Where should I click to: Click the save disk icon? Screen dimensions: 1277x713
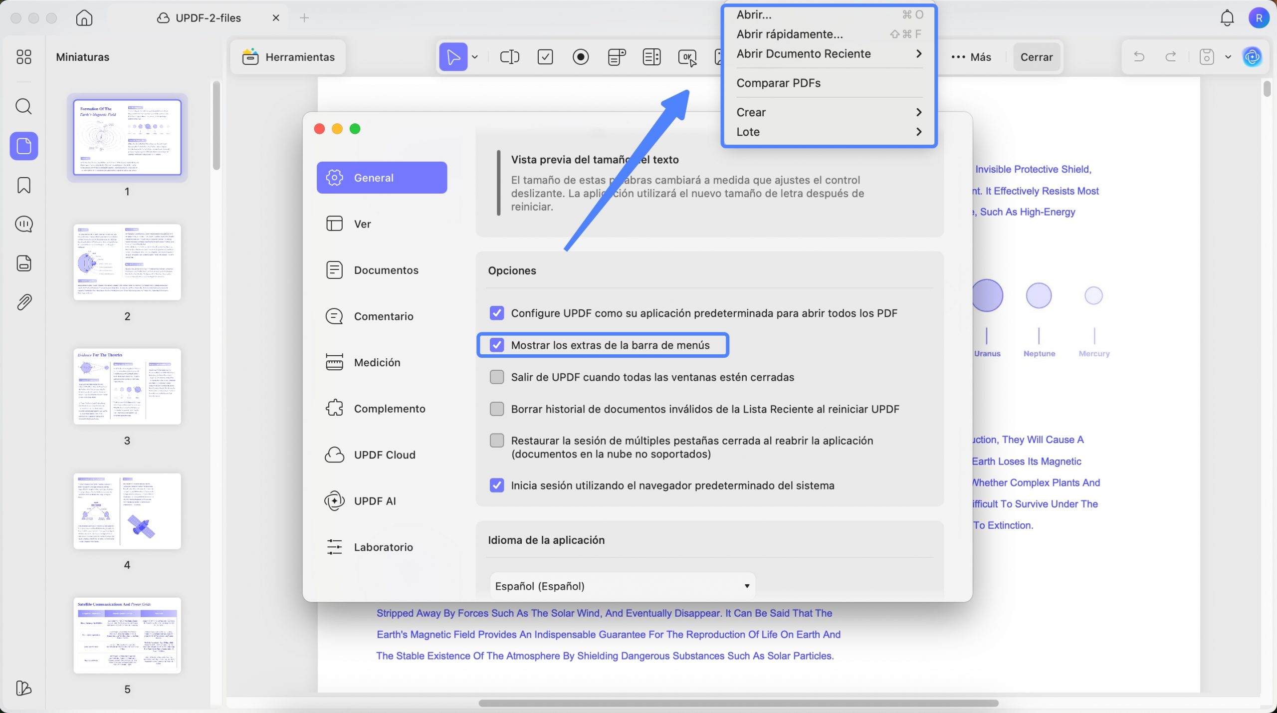1207,57
